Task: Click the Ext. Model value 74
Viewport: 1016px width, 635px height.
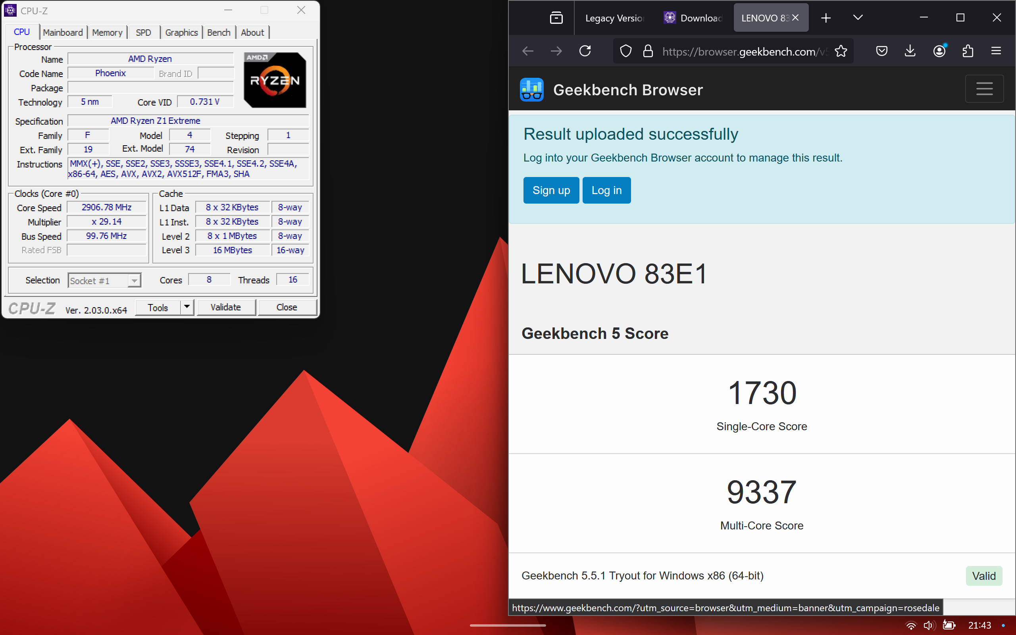Action: click(x=190, y=149)
